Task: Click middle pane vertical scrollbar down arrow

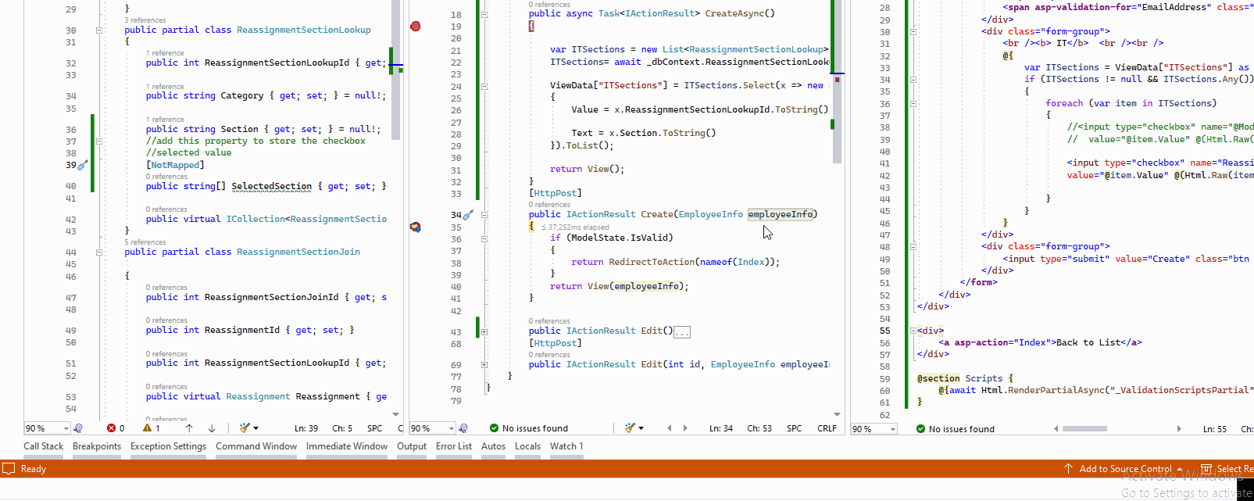Action: point(837,414)
